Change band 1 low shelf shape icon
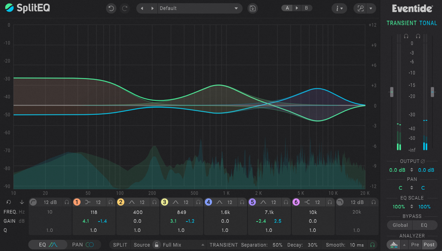This screenshot has height=251, width=442. click(88, 202)
